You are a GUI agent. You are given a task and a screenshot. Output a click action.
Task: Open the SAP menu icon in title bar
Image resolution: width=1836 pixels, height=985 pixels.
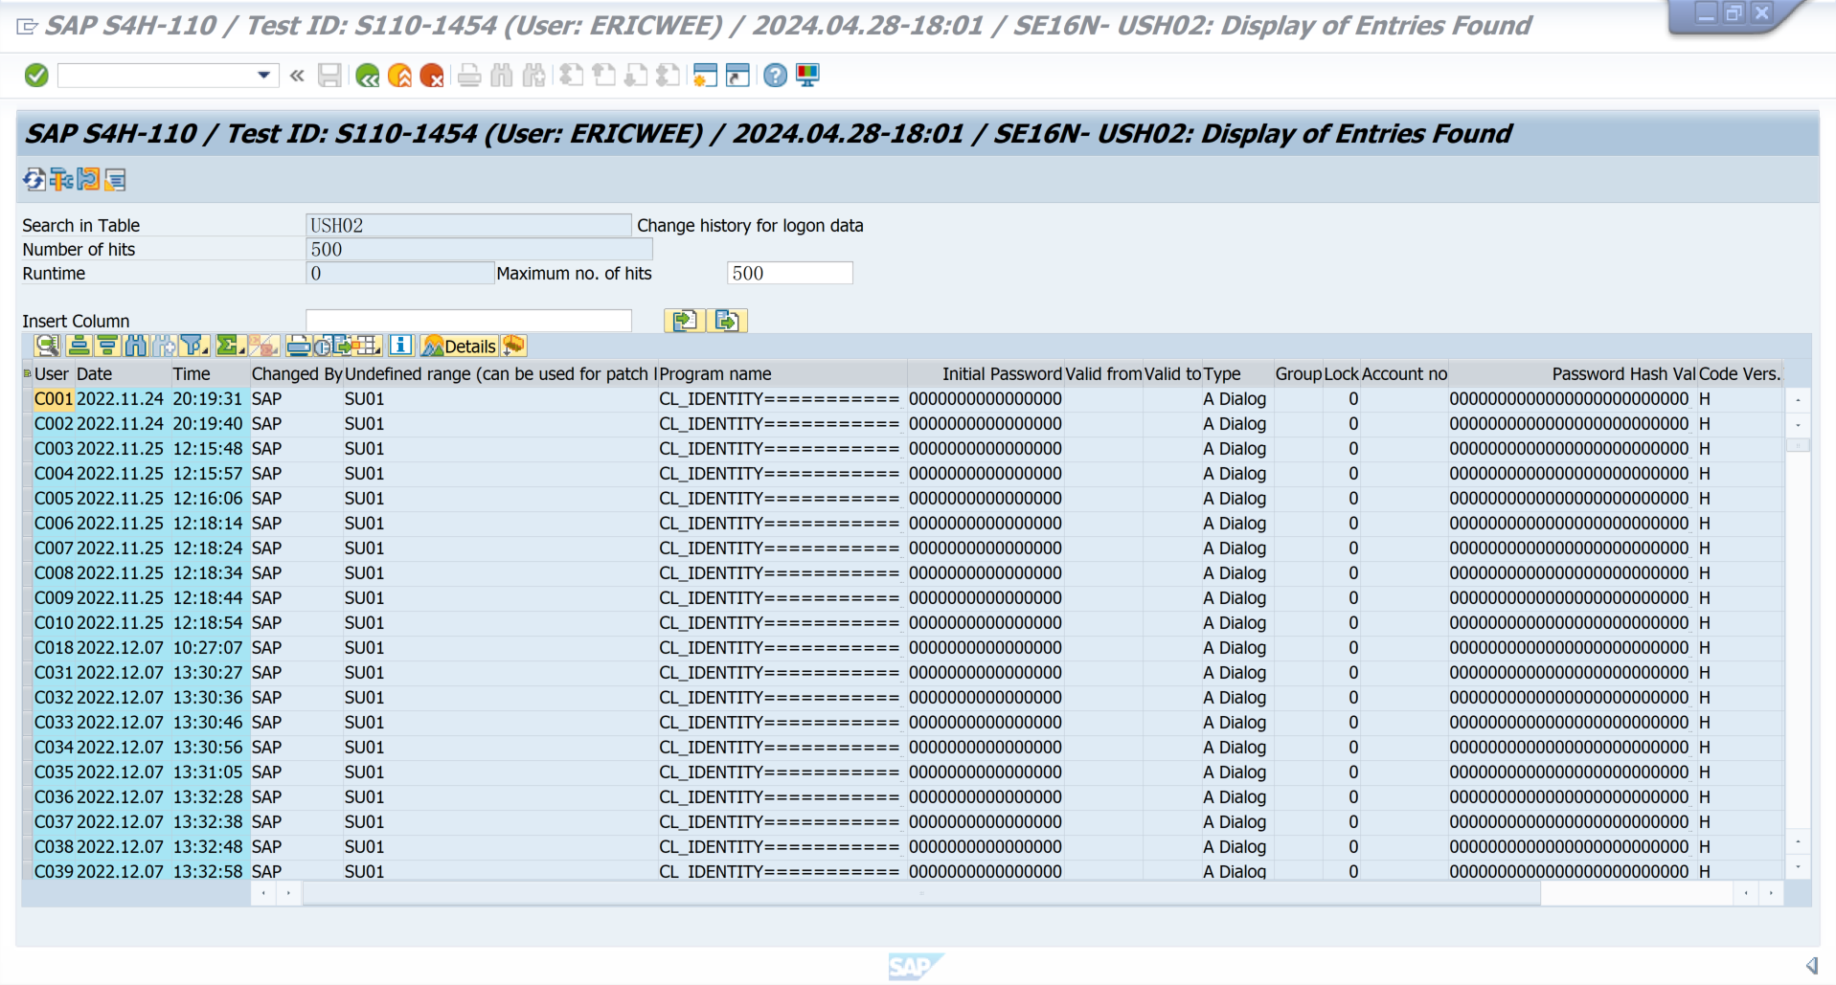pyautogui.click(x=27, y=26)
